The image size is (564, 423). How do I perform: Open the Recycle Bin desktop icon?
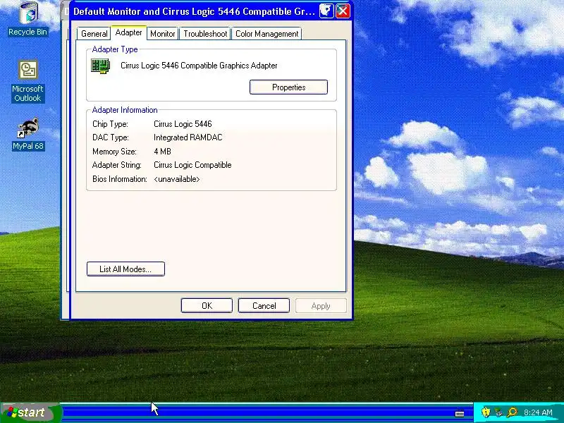pyautogui.click(x=27, y=19)
